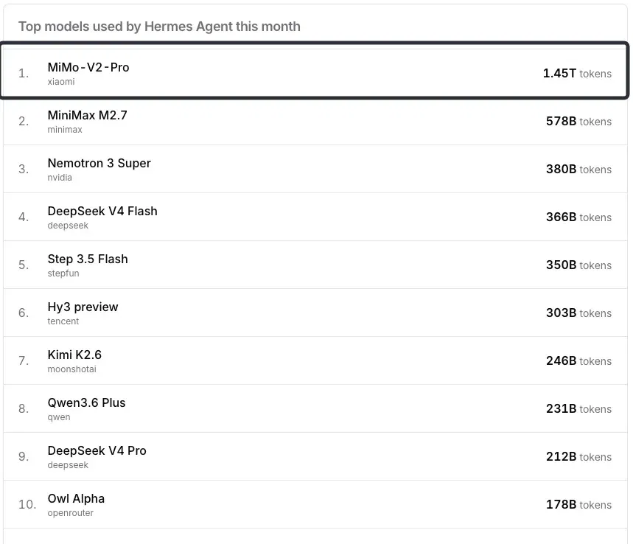Click the Top models used by Hermes Agent heading
This screenshot has width=633, height=544.
(x=159, y=27)
